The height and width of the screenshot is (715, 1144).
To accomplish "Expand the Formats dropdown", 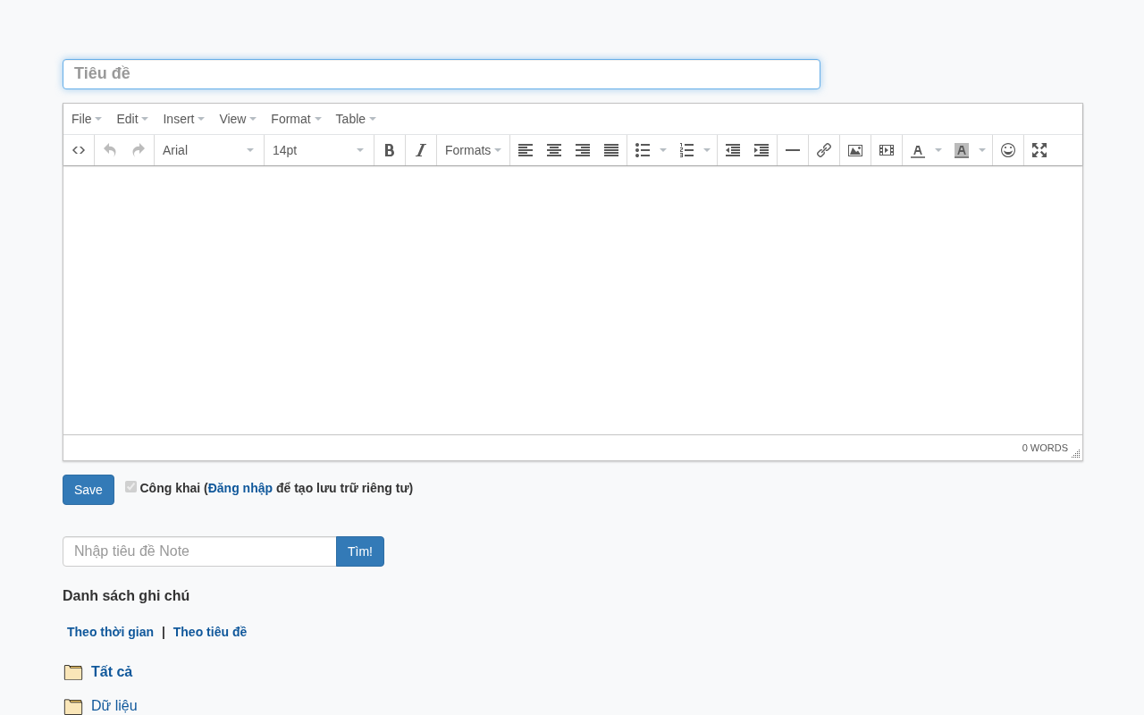I will tap(473, 150).
